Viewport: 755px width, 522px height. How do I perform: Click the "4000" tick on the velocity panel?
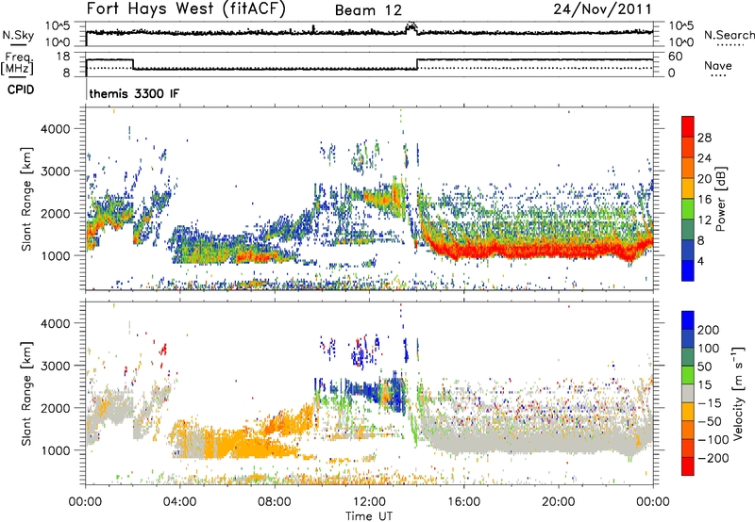(55, 323)
